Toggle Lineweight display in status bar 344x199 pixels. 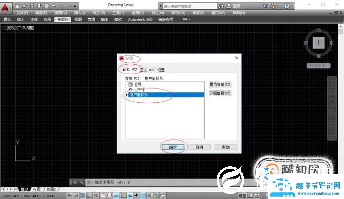pyautogui.click(x=136, y=195)
